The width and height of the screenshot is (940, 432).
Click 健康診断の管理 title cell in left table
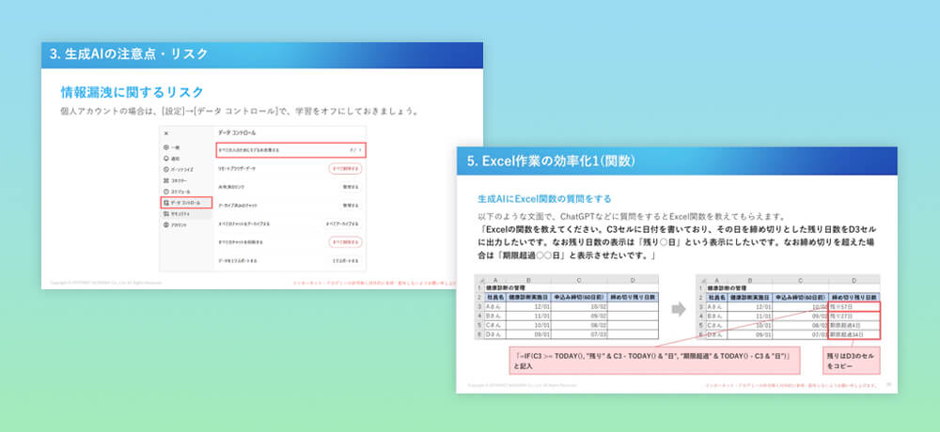click(505, 288)
